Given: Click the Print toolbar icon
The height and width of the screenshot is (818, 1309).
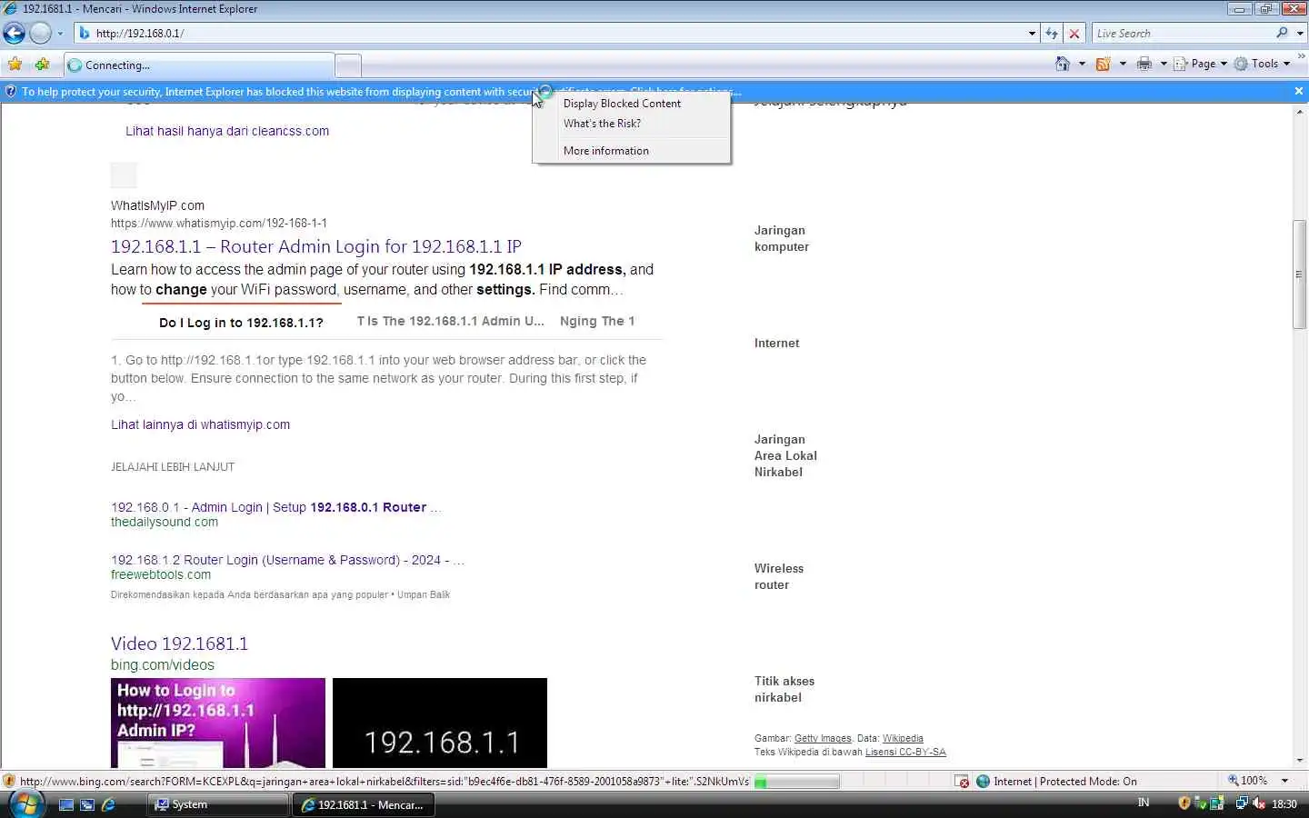Looking at the screenshot, I should click(x=1144, y=64).
